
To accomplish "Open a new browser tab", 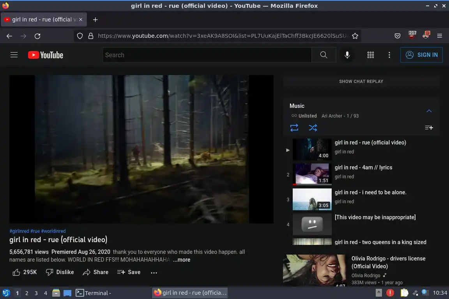I will point(95,19).
